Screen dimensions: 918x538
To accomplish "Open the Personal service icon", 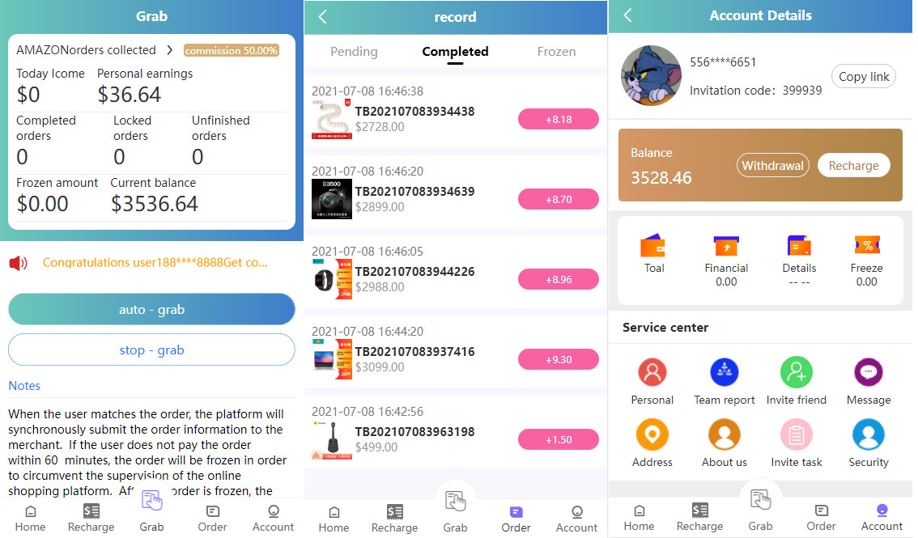I will (652, 372).
